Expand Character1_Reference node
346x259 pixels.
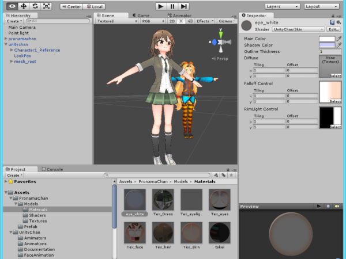click(12, 50)
